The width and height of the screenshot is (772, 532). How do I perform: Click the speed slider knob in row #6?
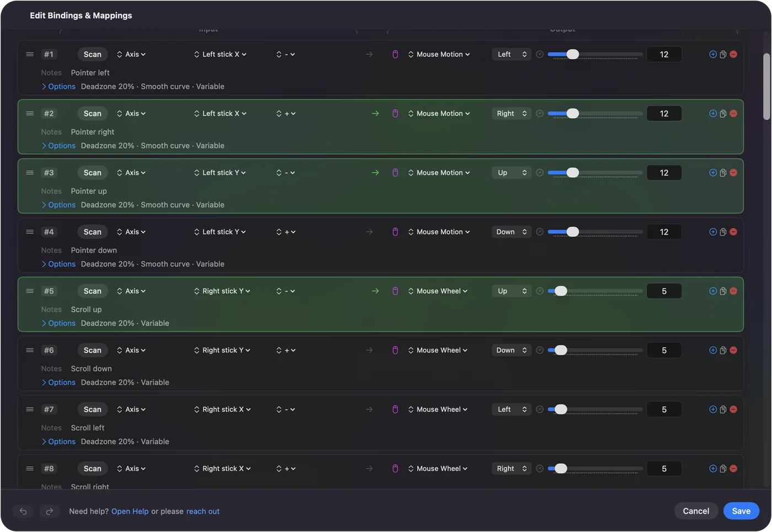561,350
